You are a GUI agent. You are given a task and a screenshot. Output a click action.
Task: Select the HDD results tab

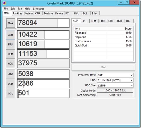102,21
